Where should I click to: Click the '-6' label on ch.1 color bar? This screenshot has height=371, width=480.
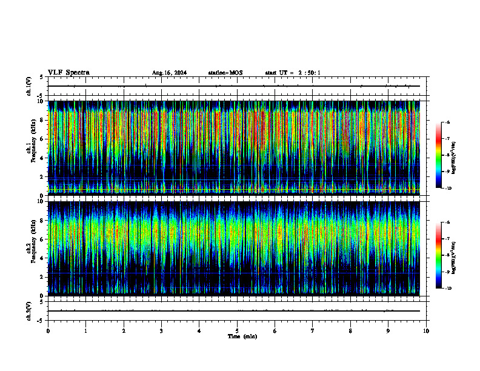(447, 122)
